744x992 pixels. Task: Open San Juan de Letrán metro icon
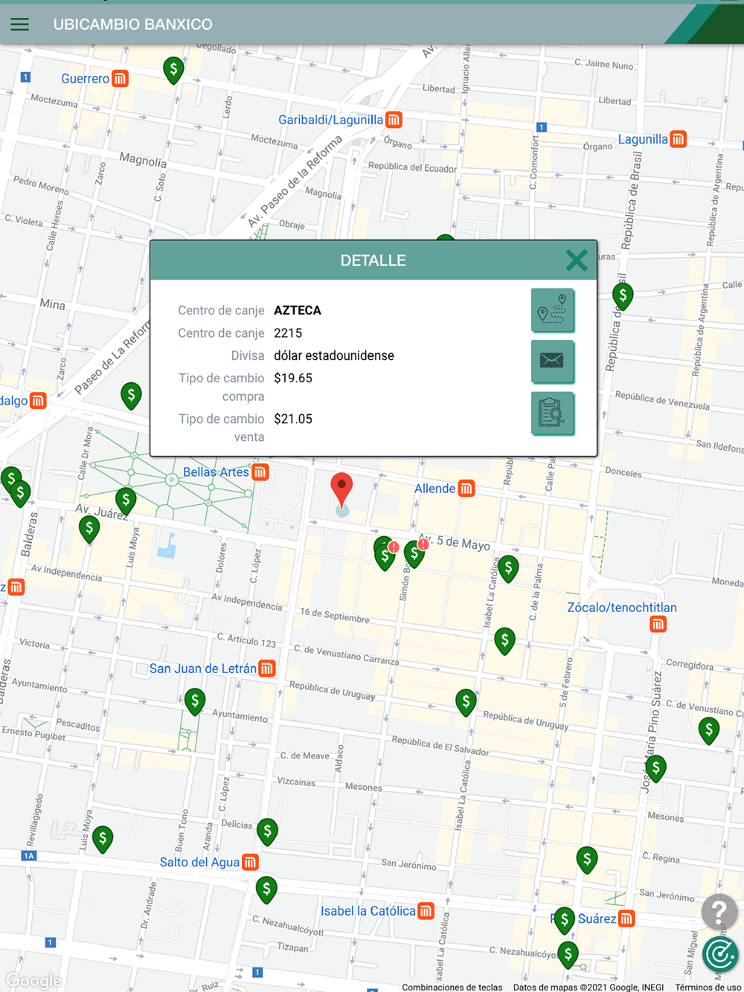(x=267, y=669)
